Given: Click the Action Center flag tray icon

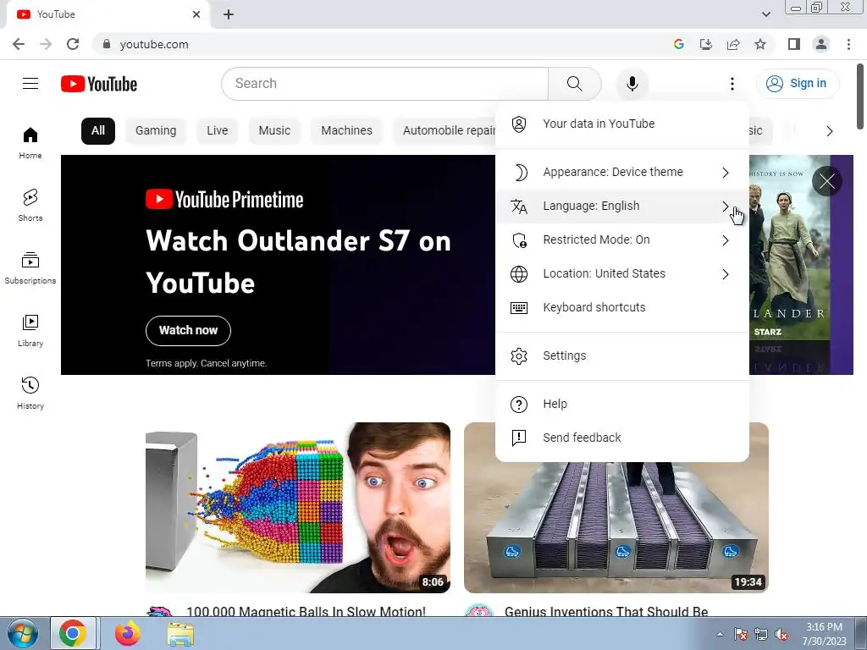Looking at the screenshot, I should [x=741, y=635].
